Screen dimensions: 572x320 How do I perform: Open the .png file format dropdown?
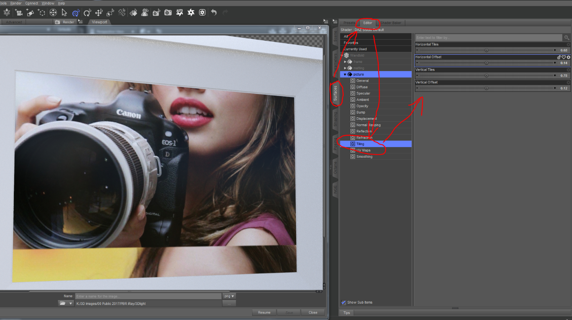click(229, 296)
